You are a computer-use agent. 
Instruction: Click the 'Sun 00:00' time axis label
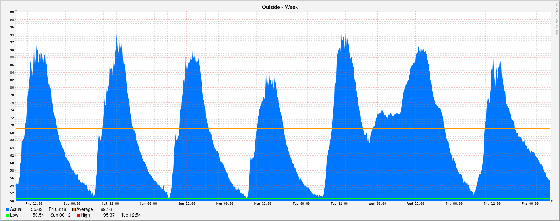coord(148,204)
